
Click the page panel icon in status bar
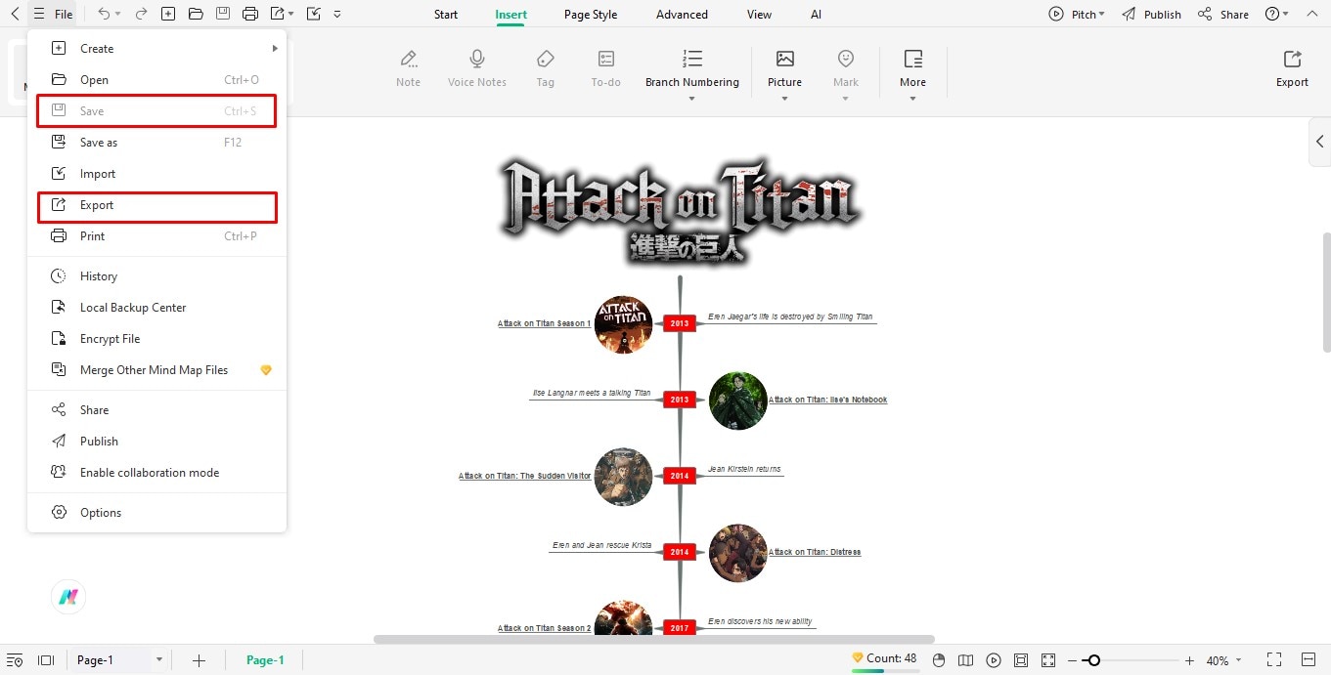(x=45, y=660)
